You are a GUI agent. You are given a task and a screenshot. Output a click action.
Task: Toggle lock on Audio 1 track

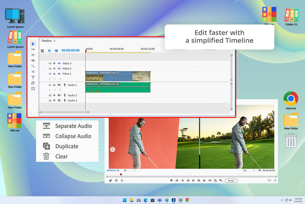pyautogui.click(x=54, y=85)
